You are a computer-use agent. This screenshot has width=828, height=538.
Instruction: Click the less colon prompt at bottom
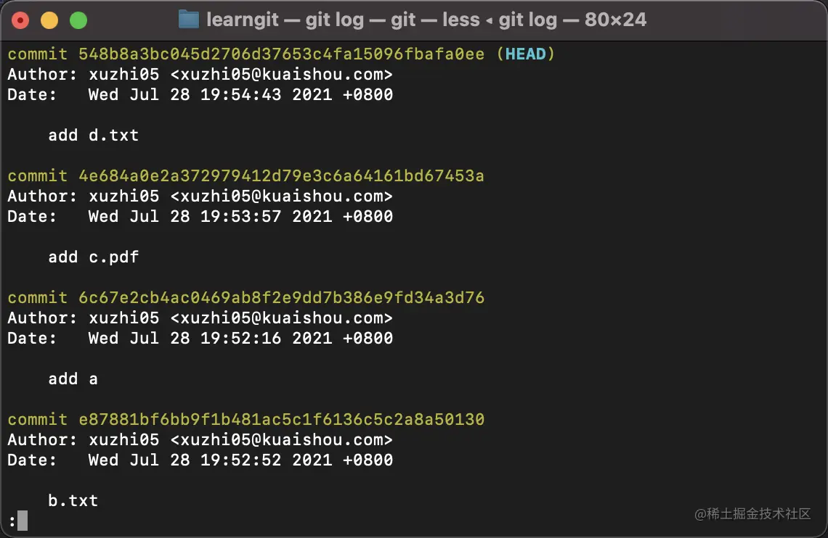(x=10, y=520)
